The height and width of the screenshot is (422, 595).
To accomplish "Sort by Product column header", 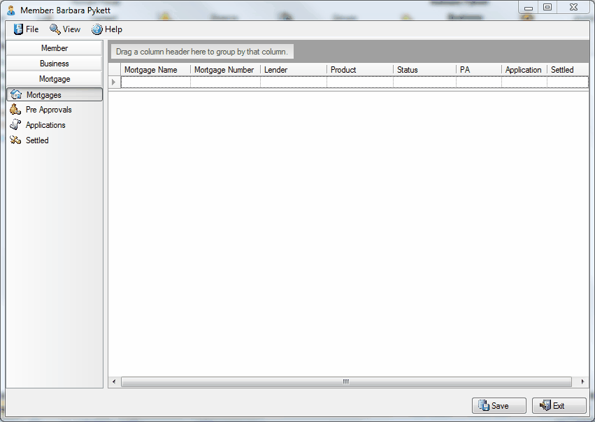I will point(360,70).
